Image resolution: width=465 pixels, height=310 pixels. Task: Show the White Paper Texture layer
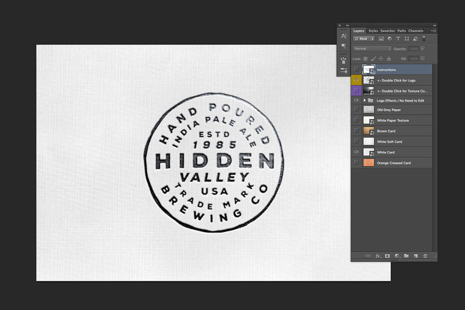[356, 120]
